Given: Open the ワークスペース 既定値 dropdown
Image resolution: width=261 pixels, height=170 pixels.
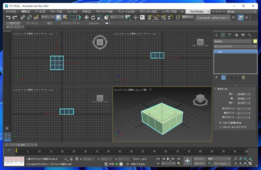Looking at the screenshot, I should [242, 11].
